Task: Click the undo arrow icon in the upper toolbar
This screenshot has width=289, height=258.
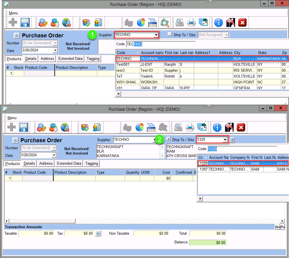Action: click(231, 22)
